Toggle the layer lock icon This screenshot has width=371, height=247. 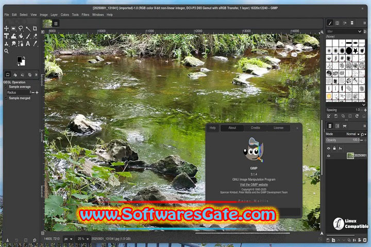[x=334, y=148]
